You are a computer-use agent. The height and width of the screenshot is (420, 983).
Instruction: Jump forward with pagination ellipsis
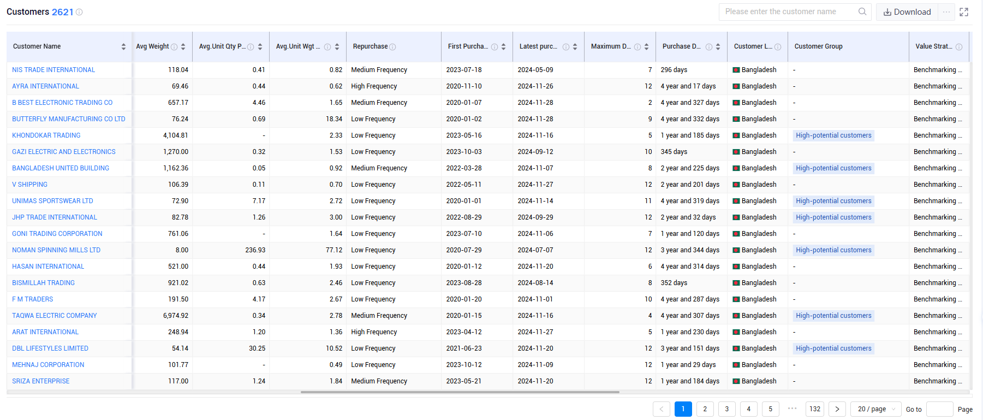[x=793, y=409]
